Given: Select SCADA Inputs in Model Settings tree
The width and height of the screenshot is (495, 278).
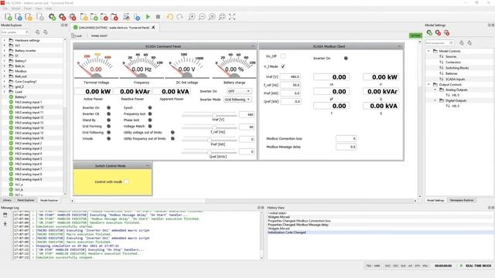Looking at the screenshot, I should pyautogui.click(x=455, y=79).
